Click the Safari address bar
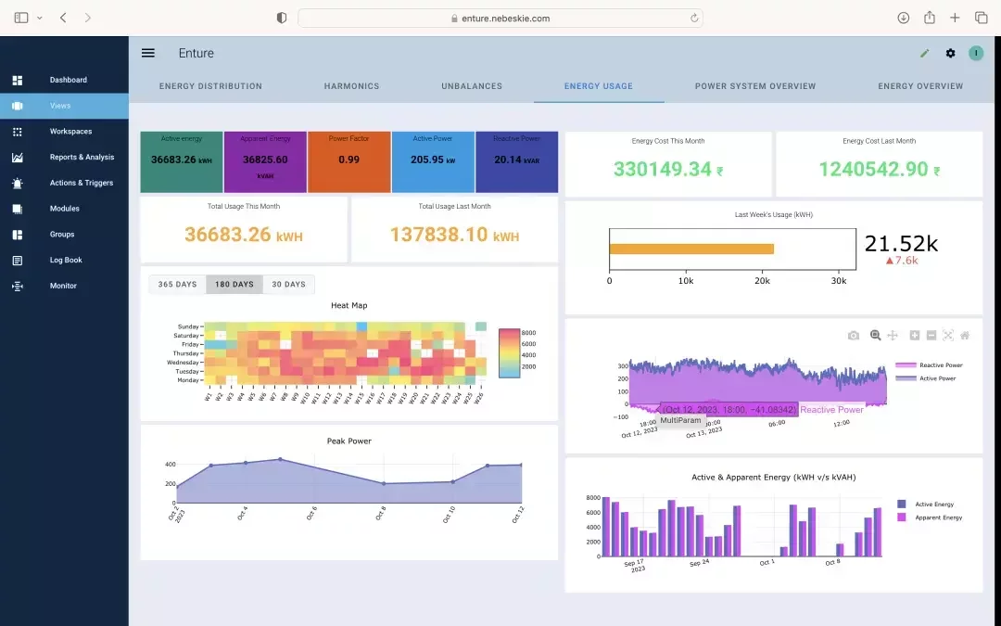The image size is (1001, 626). click(x=500, y=18)
